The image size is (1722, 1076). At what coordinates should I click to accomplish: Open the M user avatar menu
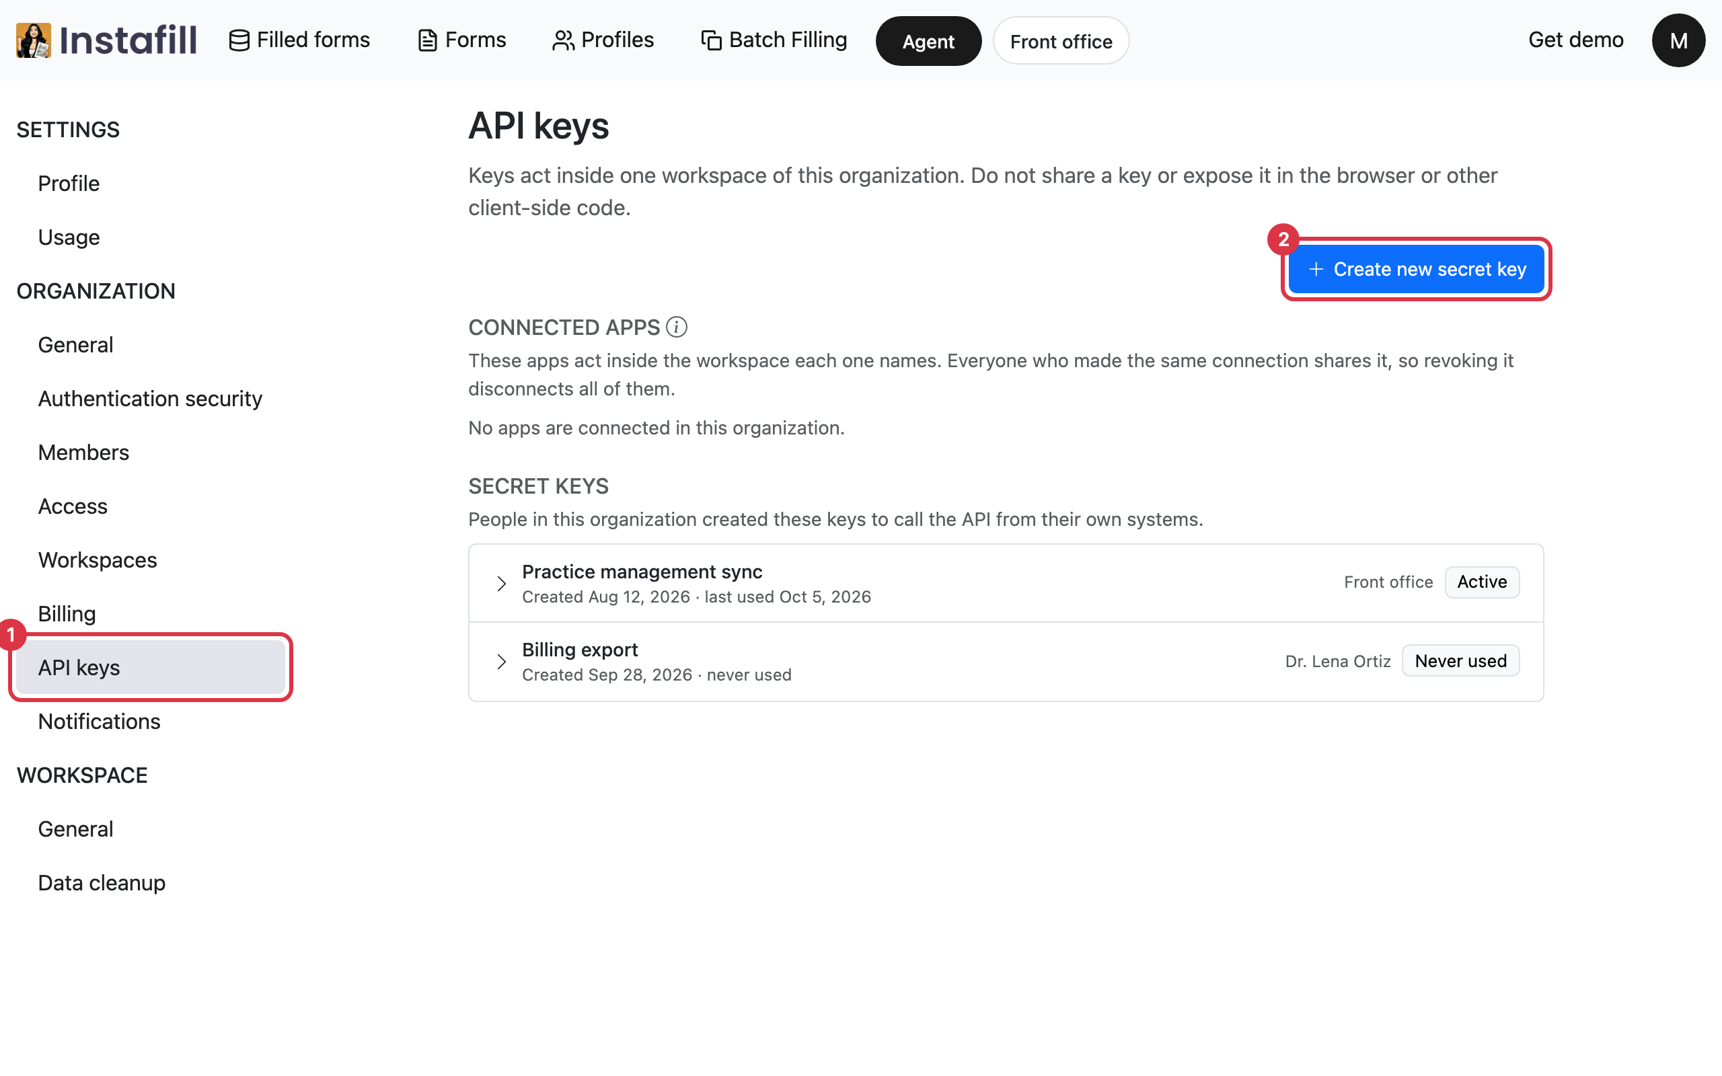point(1678,40)
